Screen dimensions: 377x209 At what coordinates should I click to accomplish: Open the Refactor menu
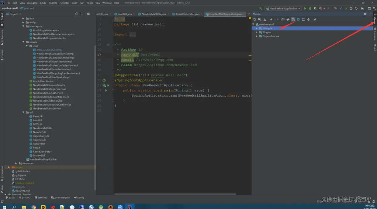pos(64,3)
